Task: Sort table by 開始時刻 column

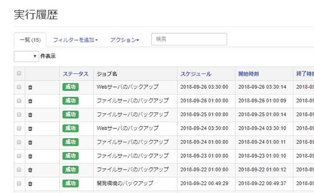Action: pos(252,74)
